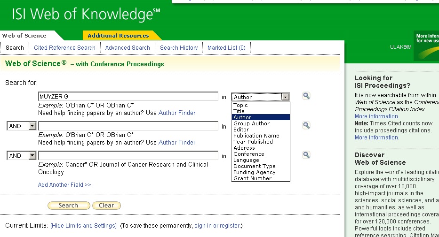Open Search History tab
Screen dimensions: 439x237
click(179, 48)
